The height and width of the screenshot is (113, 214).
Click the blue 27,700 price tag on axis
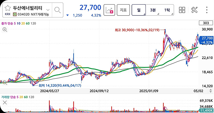click(207, 40)
